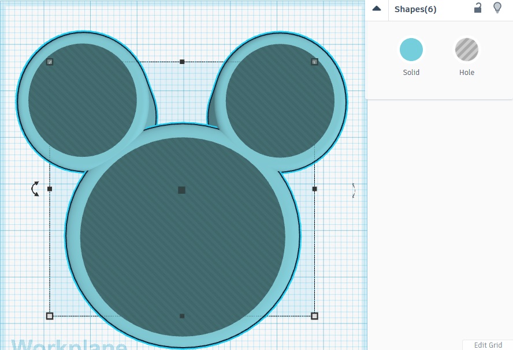Select the top edge middle handle
The width and height of the screenshot is (513, 350).
pyautogui.click(x=182, y=62)
